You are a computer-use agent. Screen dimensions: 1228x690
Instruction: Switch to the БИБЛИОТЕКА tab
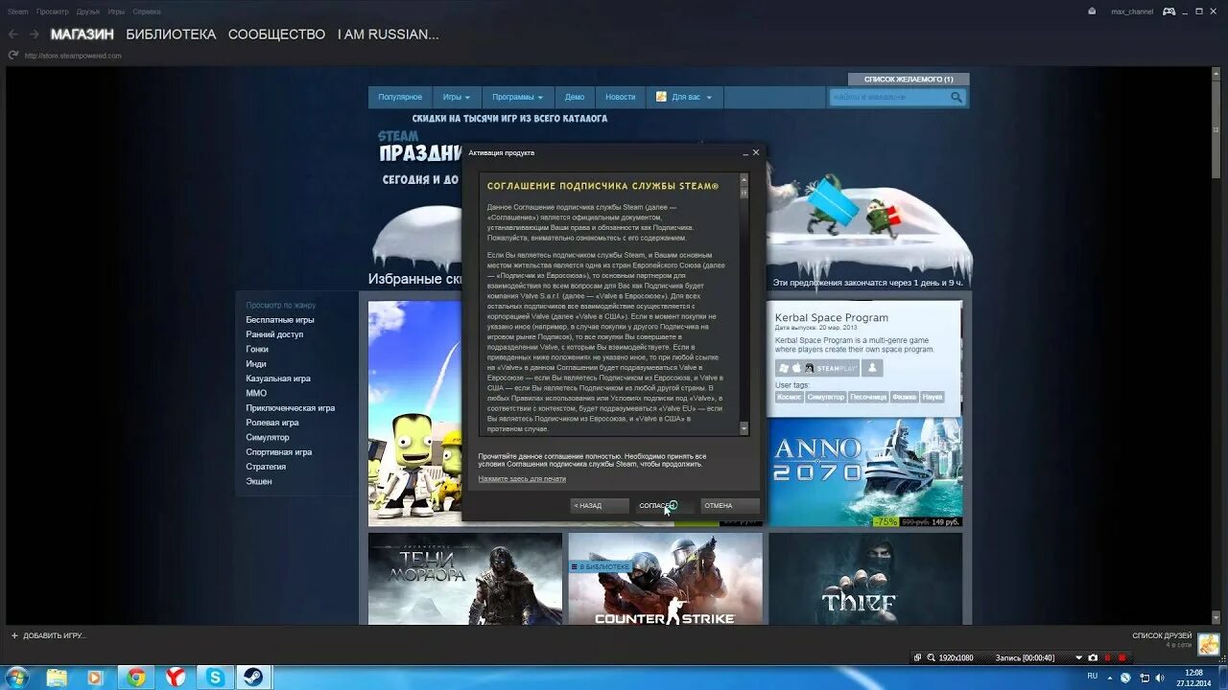tap(171, 34)
